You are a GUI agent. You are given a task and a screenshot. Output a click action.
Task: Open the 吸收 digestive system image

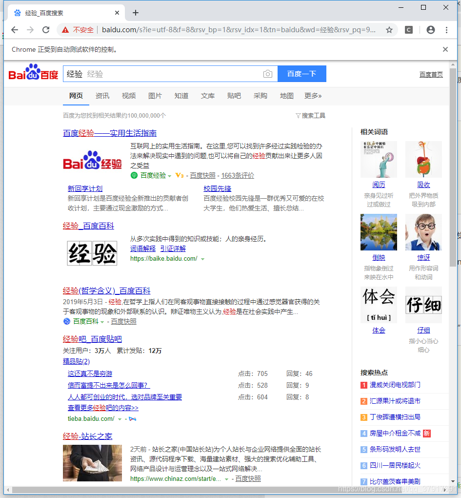pos(423,159)
